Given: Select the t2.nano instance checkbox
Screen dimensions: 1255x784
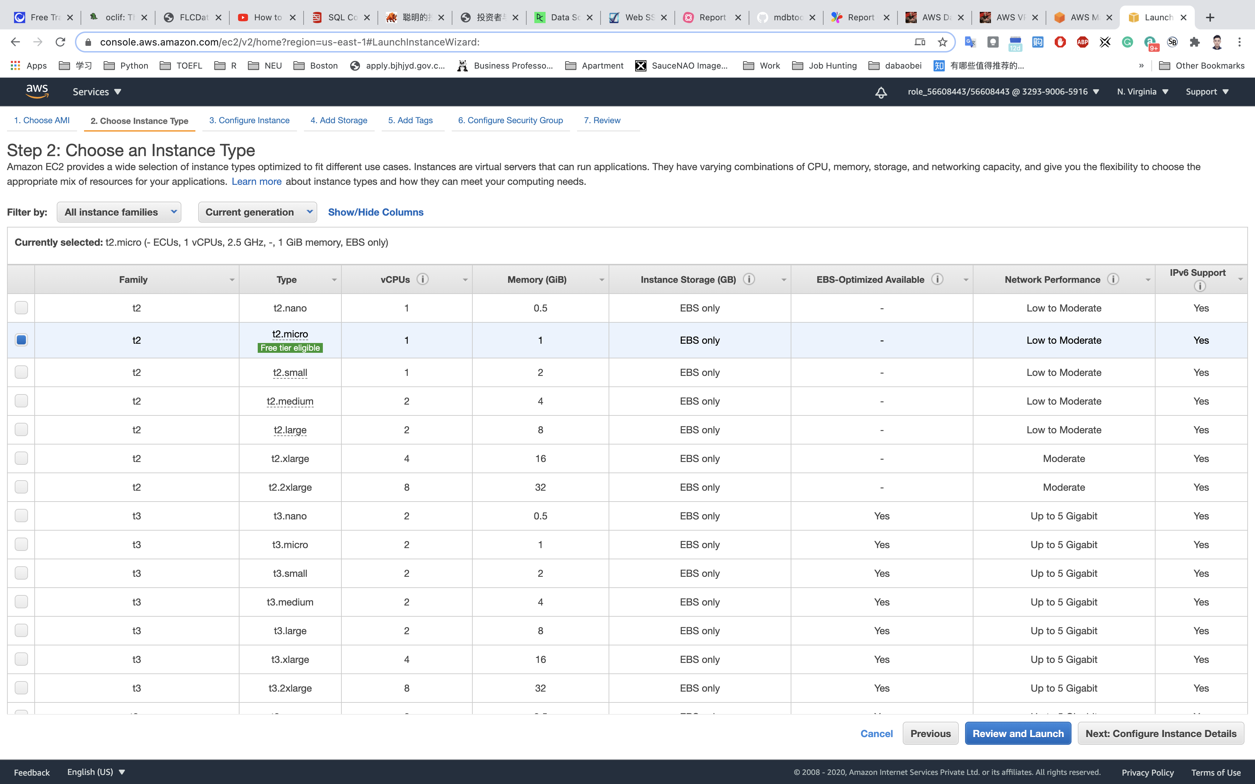Looking at the screenshot, I should 21,308.
